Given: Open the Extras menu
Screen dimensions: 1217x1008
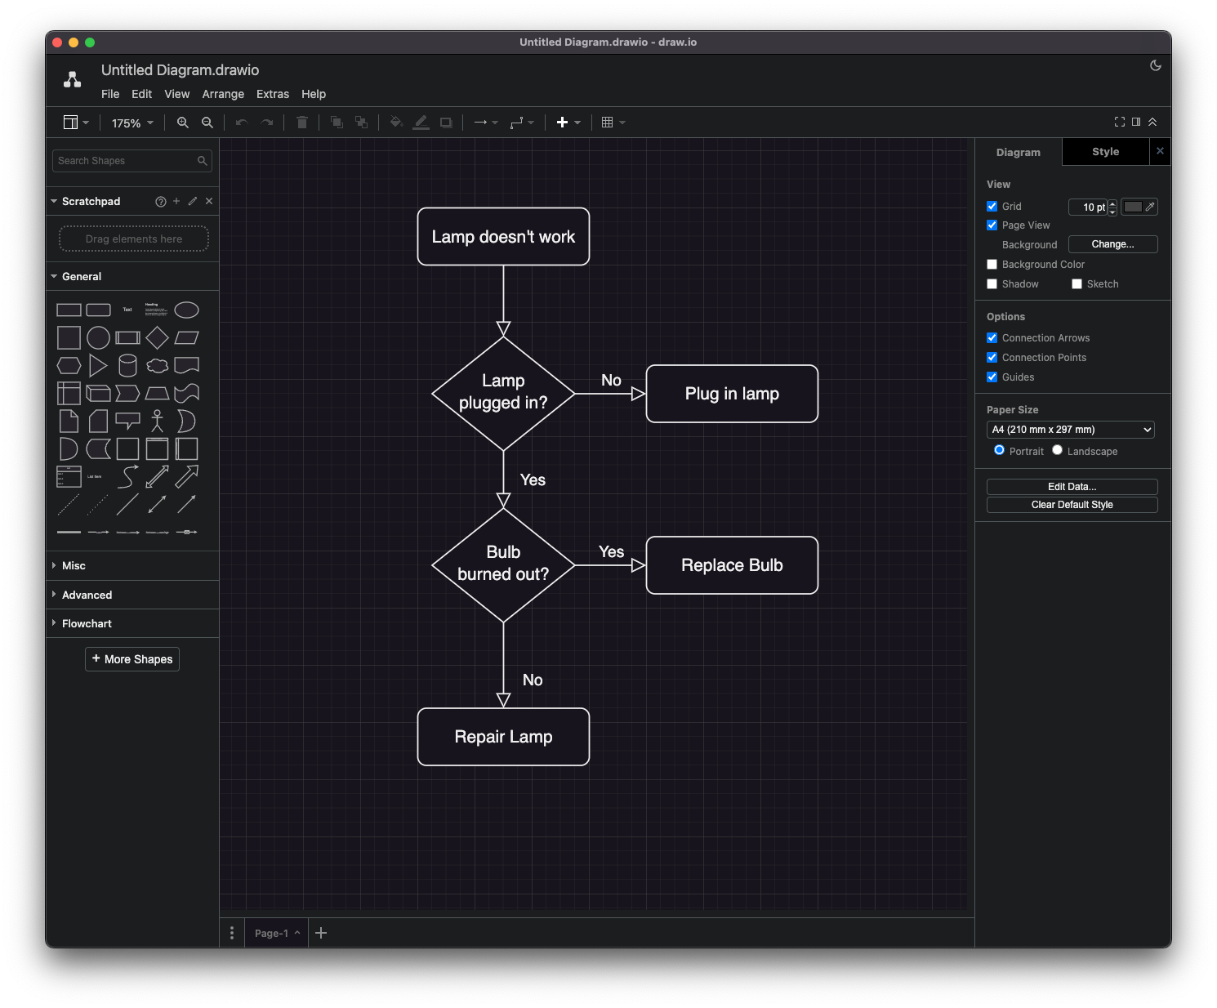Looking at the screenshot, I should (273, 94).
